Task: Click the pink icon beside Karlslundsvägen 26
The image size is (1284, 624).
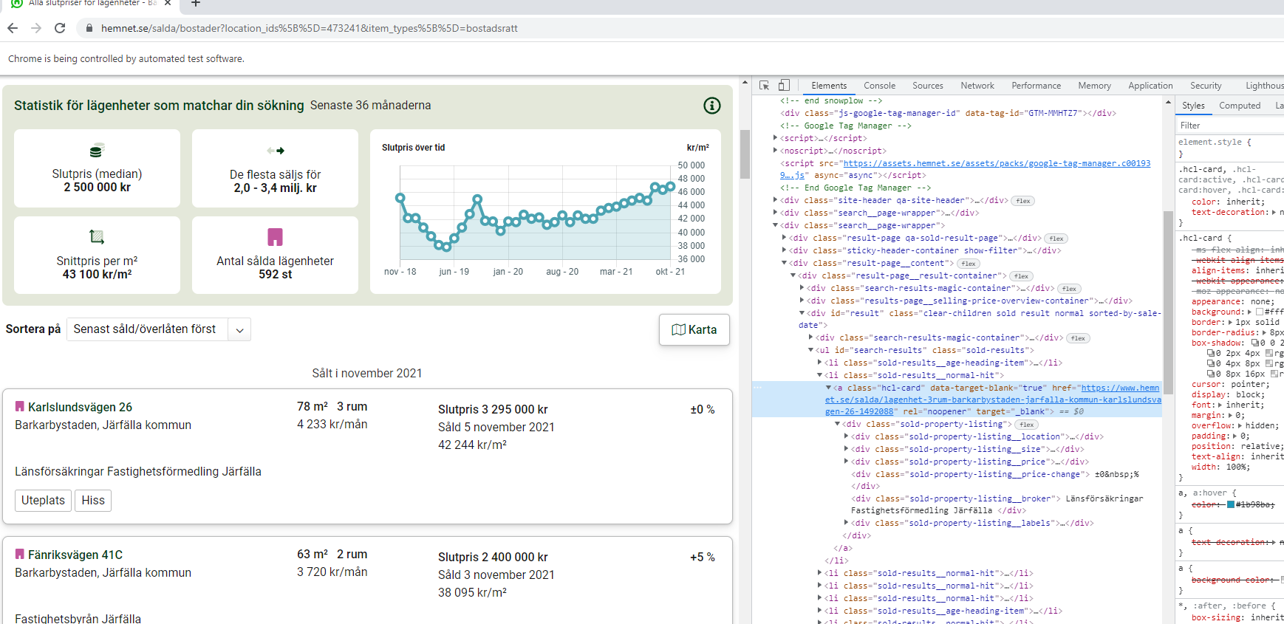Action: coord(20,407)
